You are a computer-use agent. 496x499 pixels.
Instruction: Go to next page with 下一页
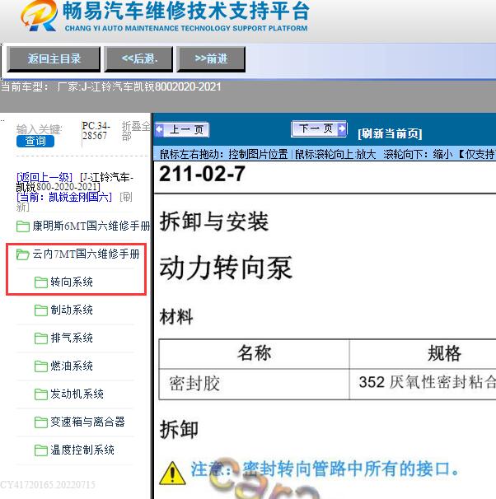pyautogui.click(x=319, y=129)
